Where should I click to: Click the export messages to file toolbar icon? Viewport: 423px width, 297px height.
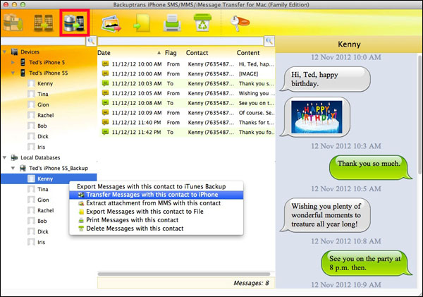click(x=142, y=23)
